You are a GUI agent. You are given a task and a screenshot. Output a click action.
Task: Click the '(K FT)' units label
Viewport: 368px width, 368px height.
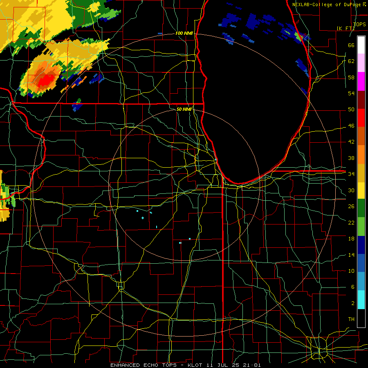coord(346,28)
